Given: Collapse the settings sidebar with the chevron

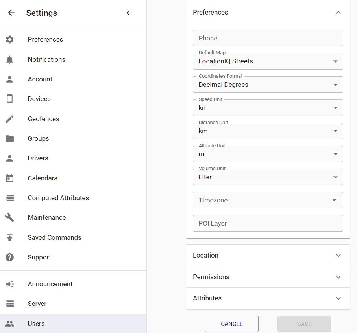Looking at the screenshot, I should pyautogui.click(x=128, y=13).
